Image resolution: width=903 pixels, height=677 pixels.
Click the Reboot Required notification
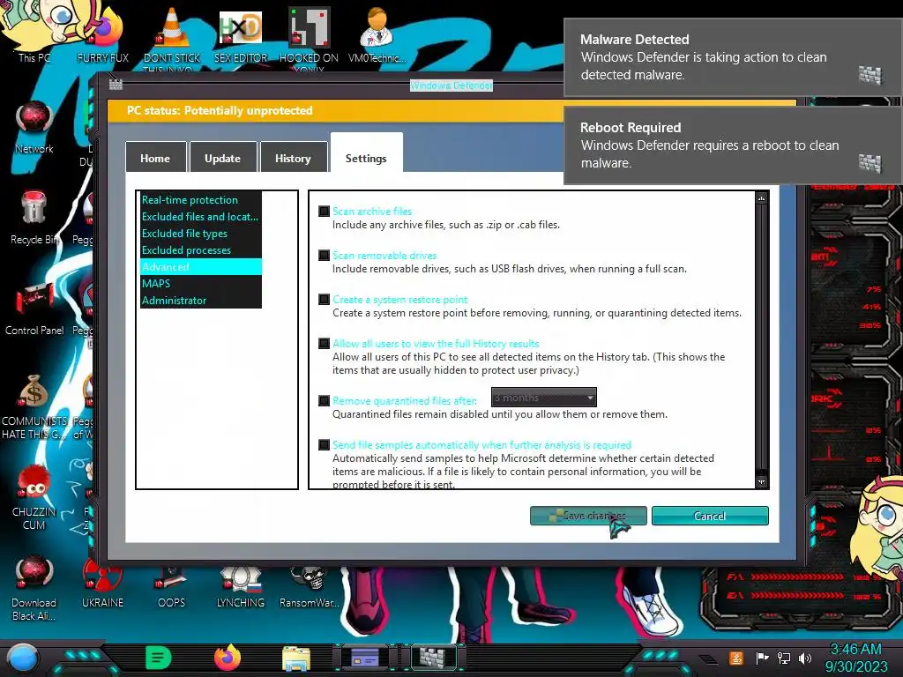(733, 145)
